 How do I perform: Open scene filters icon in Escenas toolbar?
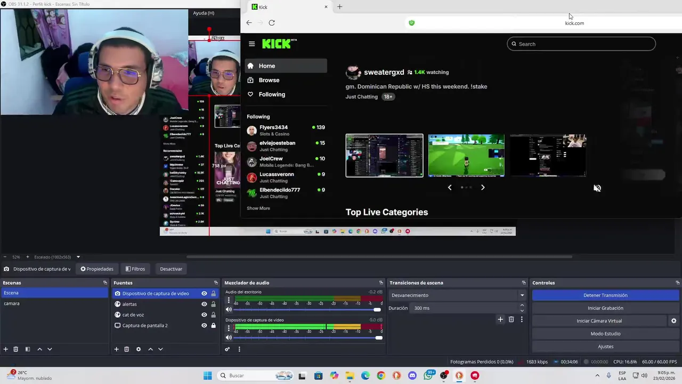click(28, 349)
